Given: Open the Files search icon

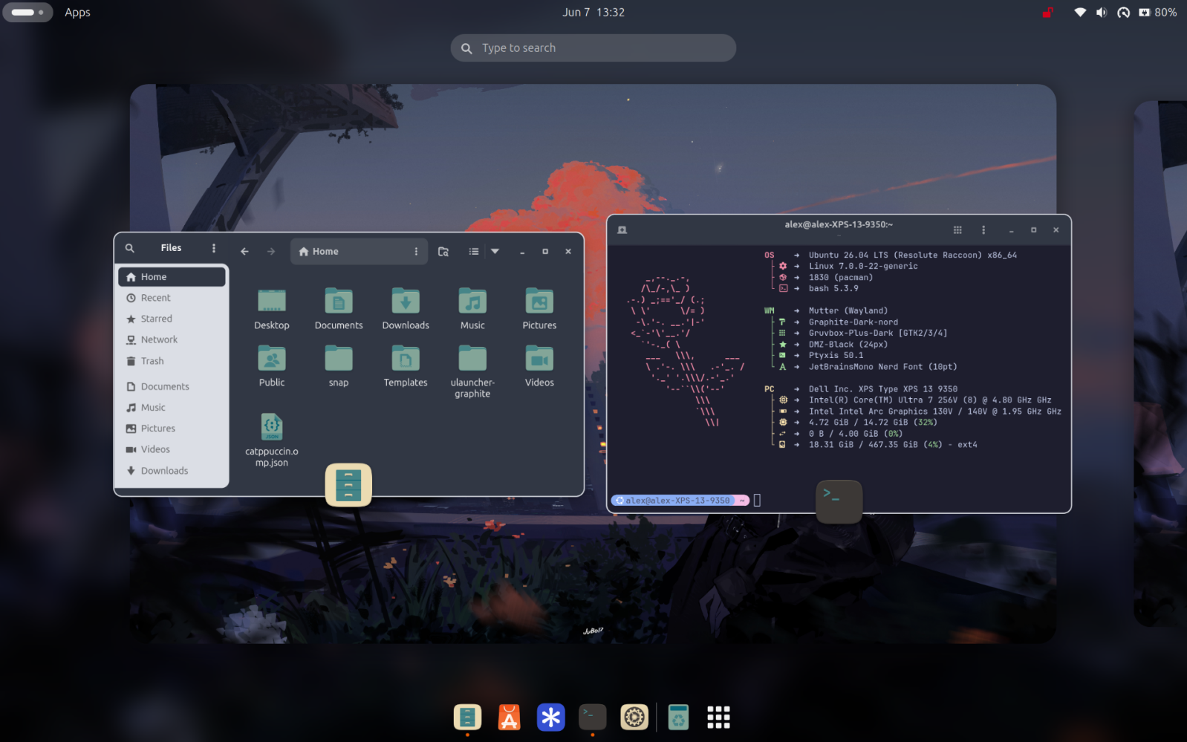Looking at the screenshot, I should 129,248.
